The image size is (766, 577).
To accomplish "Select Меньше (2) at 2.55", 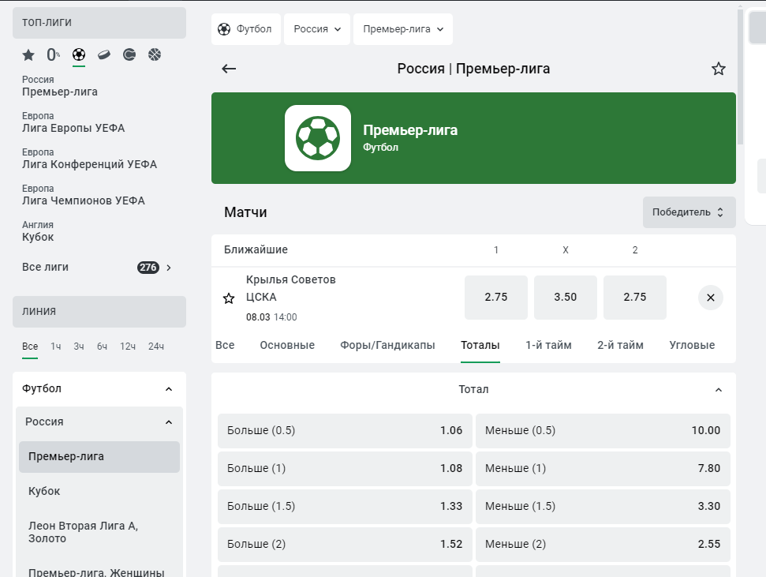I will click(603, 544).
